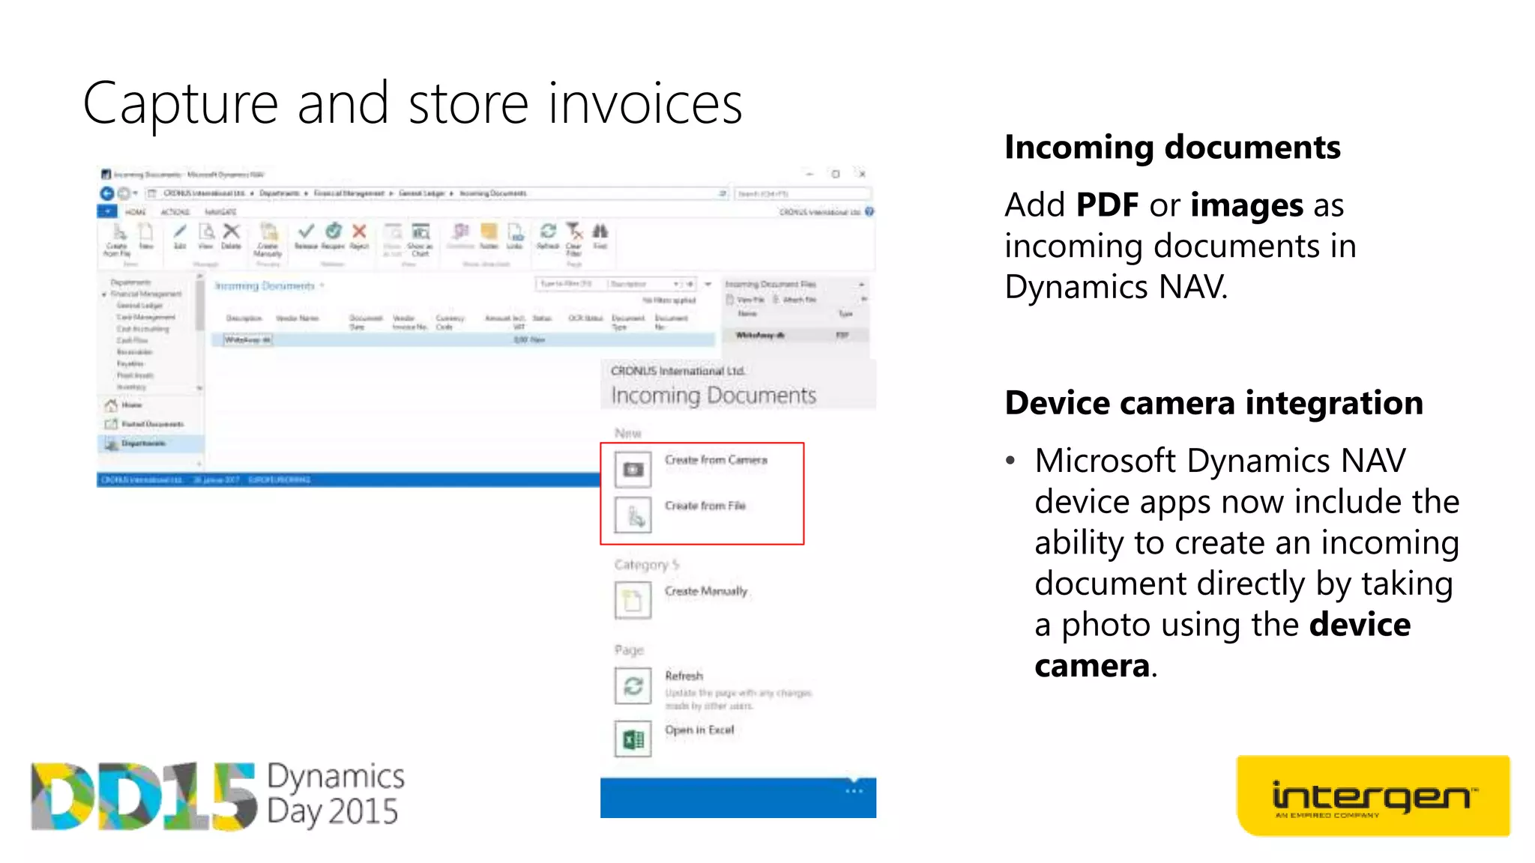
Task: Collapse the Financial Management tree node
Action: [104, 294]
